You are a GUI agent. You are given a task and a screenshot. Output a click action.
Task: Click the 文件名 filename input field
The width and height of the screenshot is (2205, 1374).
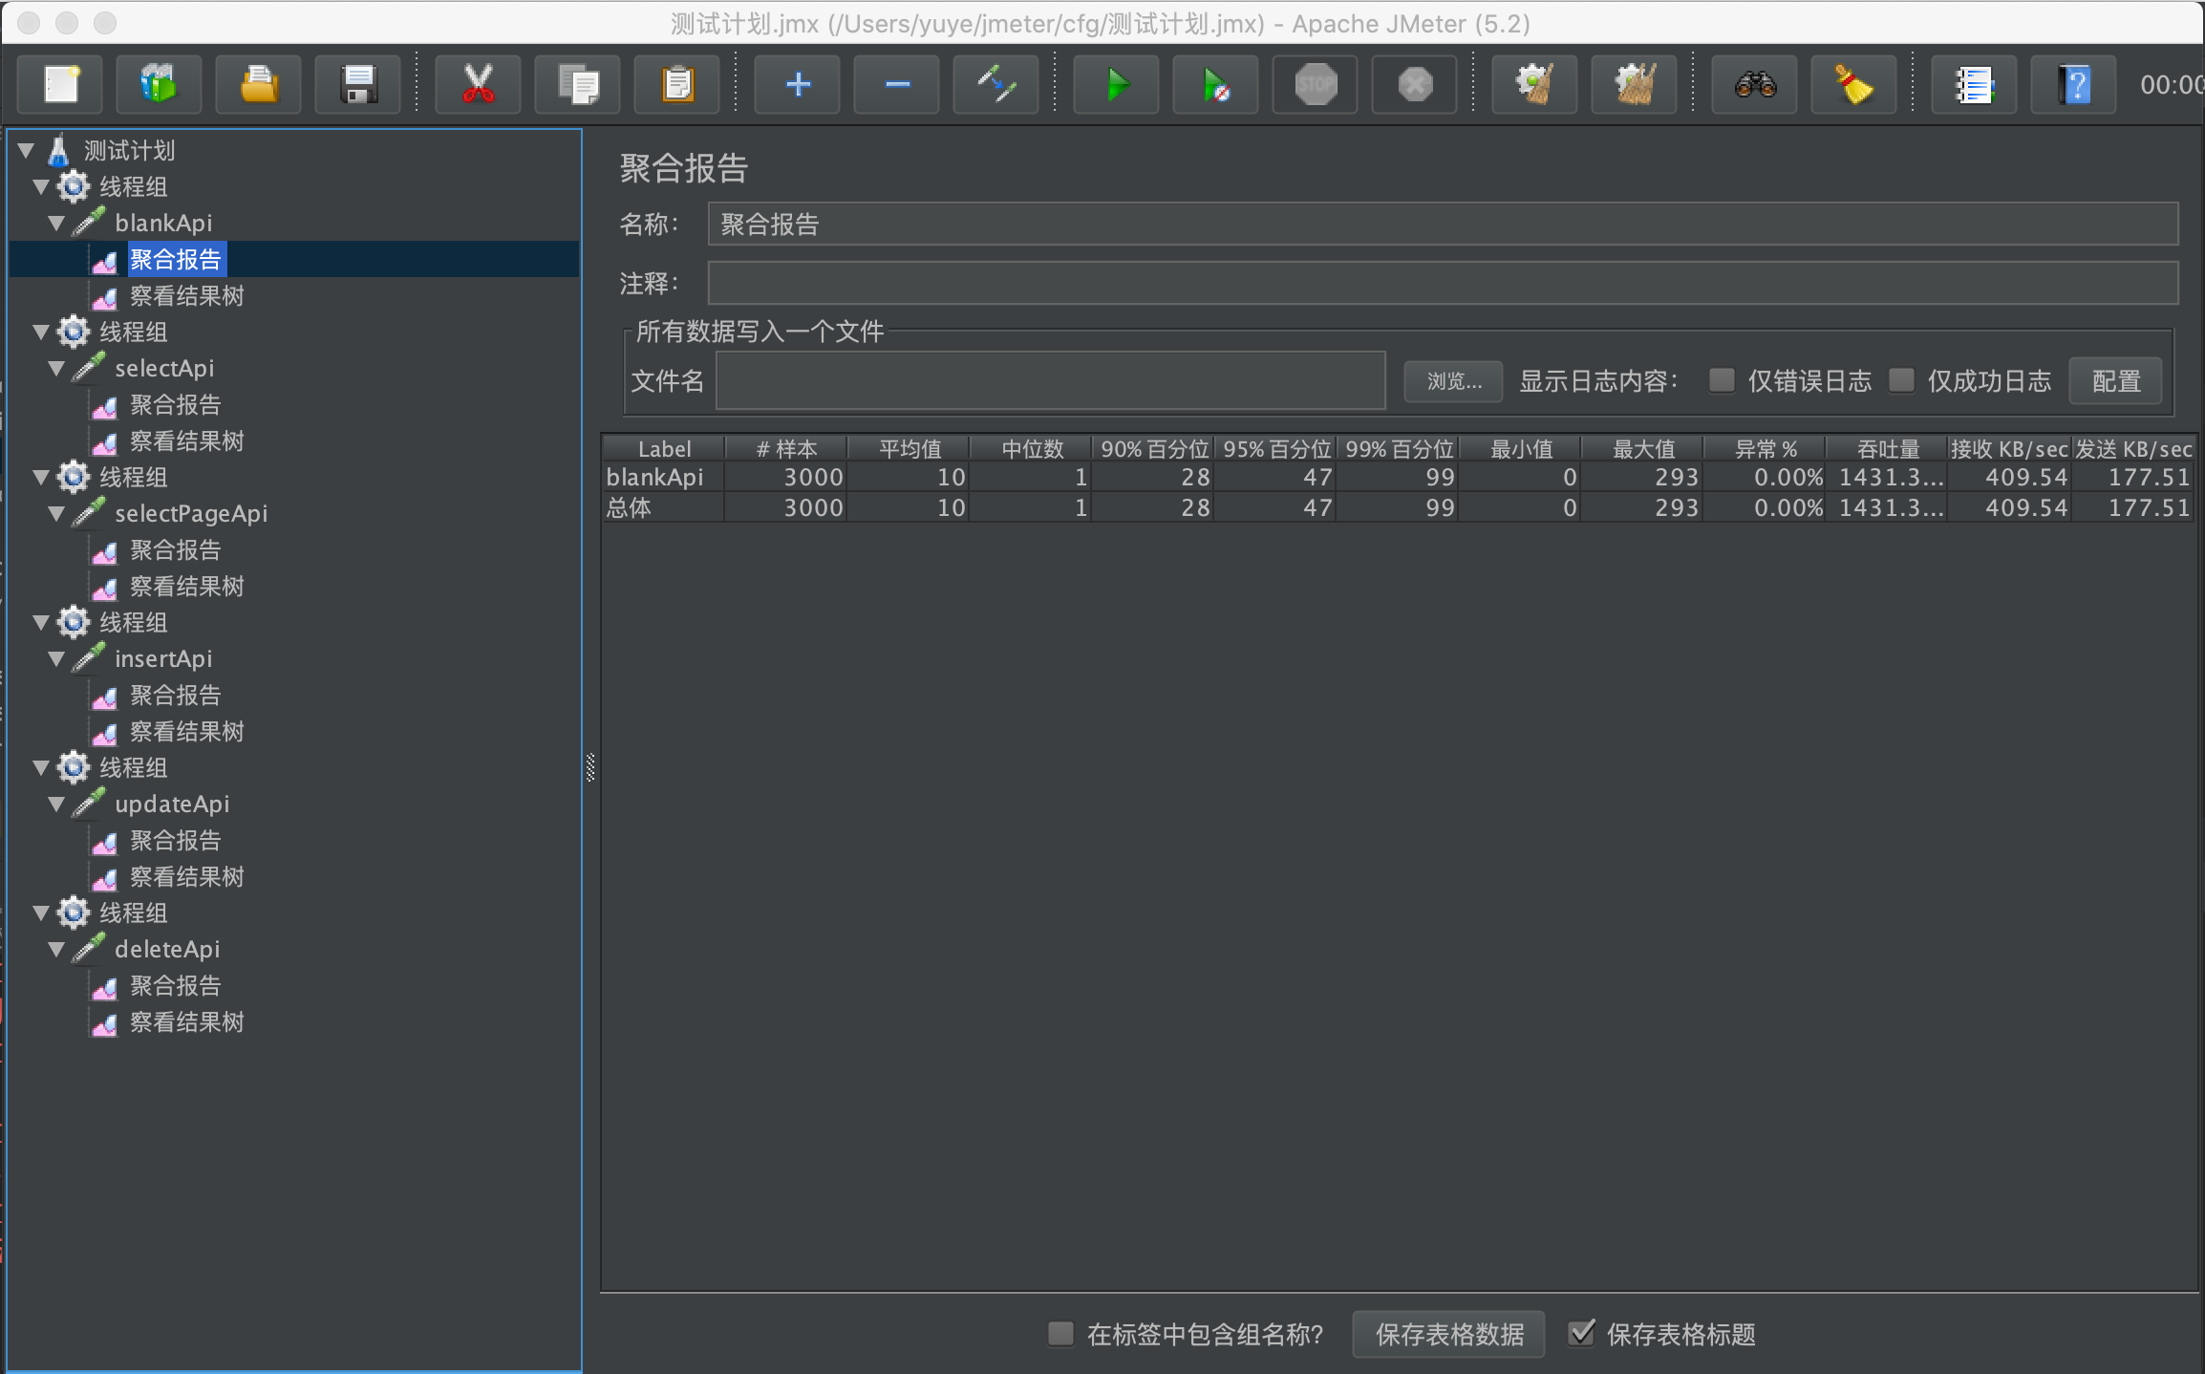1051,381
